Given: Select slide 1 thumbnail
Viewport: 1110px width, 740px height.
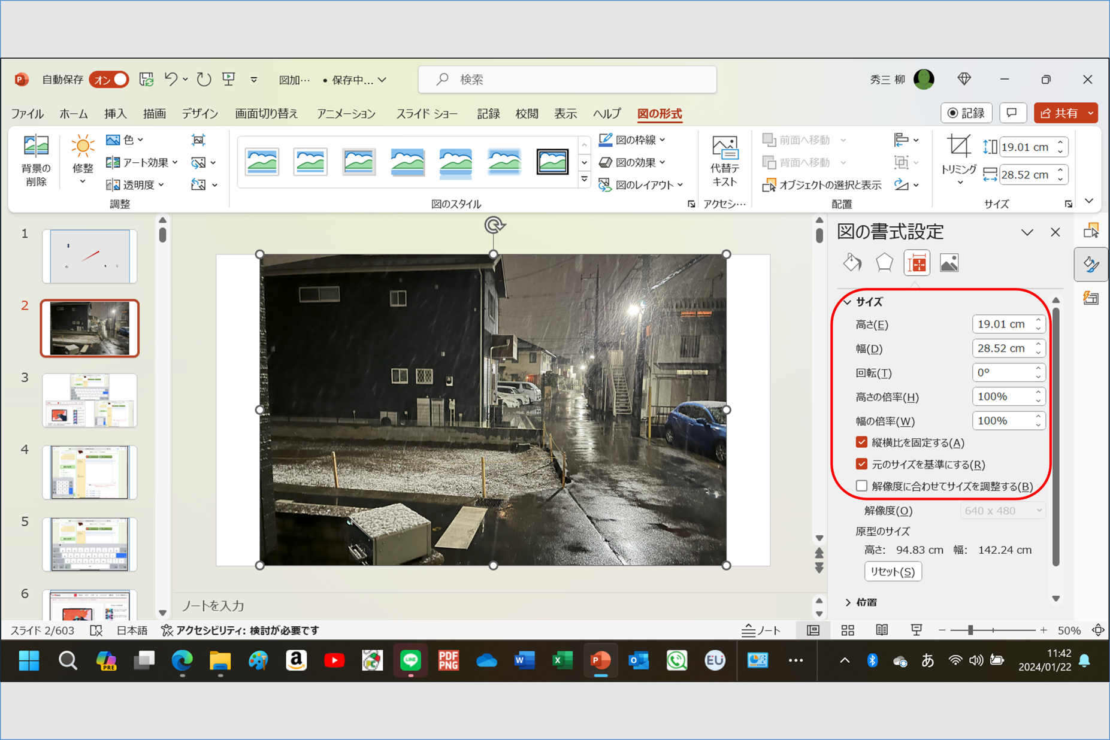Looking at the screenshot, I should pyautogui.click(x=90, y=256).
